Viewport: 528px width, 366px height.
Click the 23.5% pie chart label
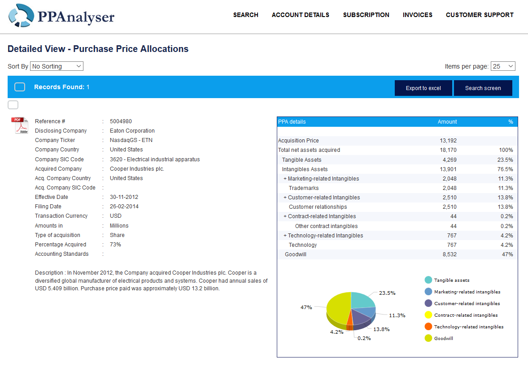point(387,293)
